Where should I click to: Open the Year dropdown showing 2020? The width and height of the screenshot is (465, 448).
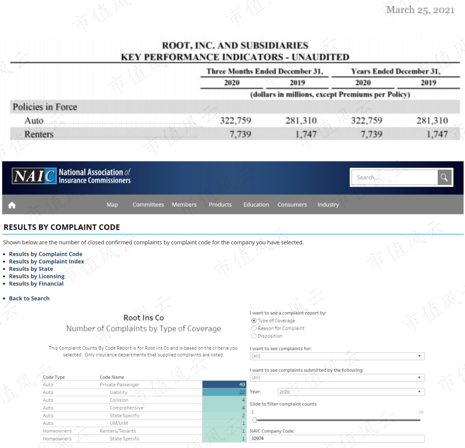[351, 392]
